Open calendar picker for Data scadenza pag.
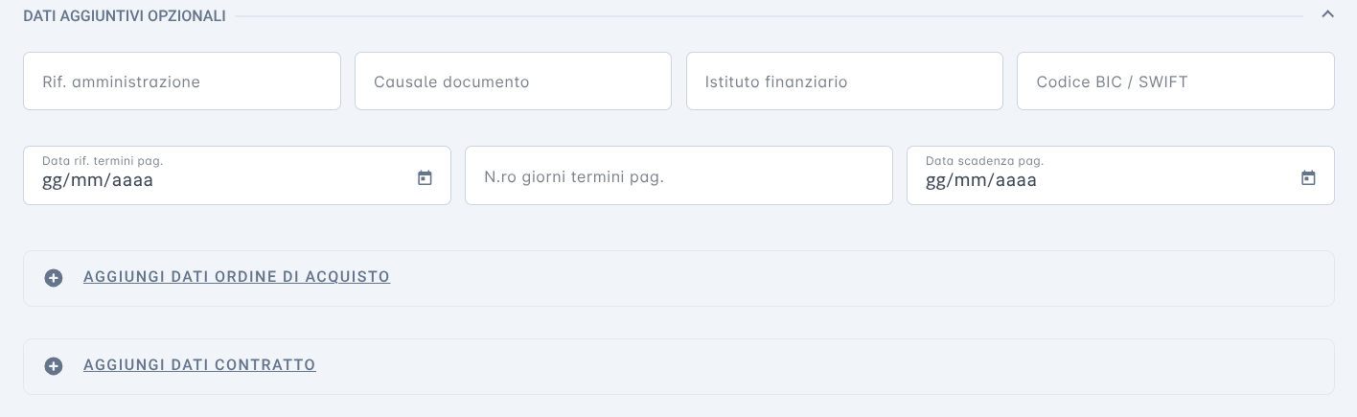The width and height of the screenshot is (1357, 417). [x=1308, y=178]
